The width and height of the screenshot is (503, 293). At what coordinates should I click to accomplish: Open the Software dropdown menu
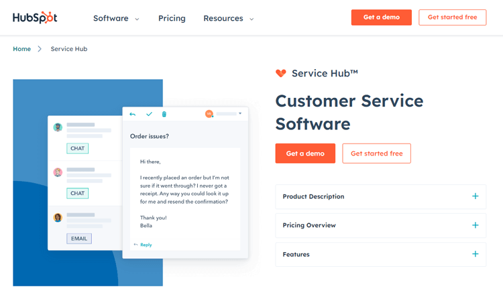(116, 18)
